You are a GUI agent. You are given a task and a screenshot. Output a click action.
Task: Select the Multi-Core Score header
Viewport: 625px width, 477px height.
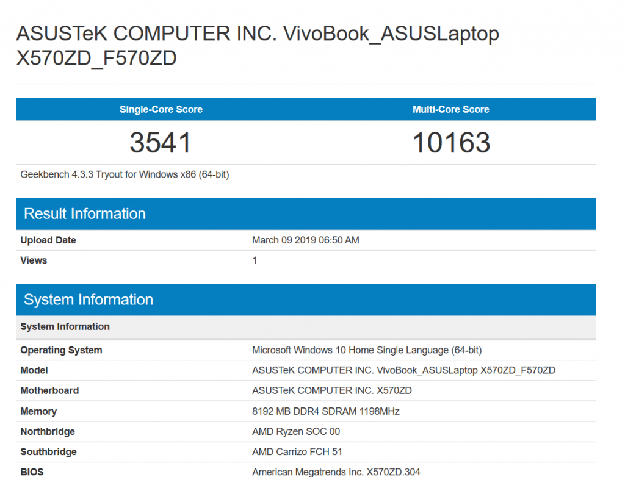click(x=451, y=109)
